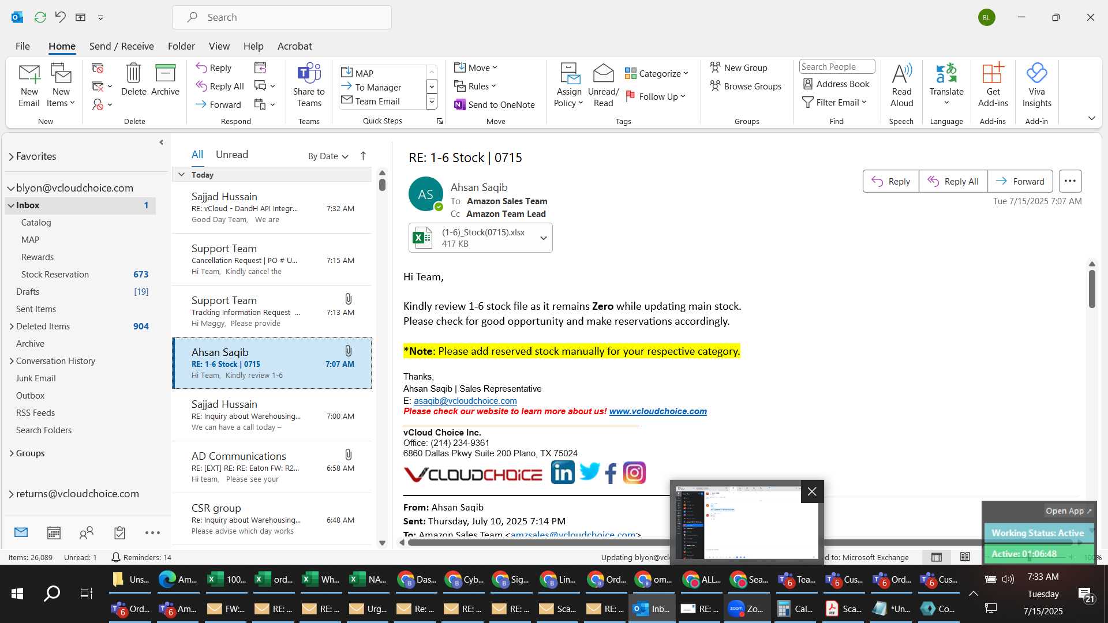
Task: Switch to People view icon
Action: point(87,532)
